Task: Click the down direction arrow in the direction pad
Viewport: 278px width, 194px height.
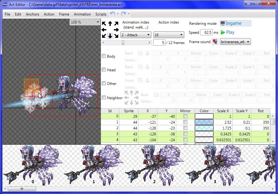Action: click(110, 36)
